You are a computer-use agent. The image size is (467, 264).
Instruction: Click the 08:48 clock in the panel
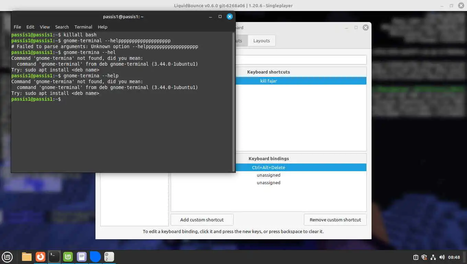(454, 257)
